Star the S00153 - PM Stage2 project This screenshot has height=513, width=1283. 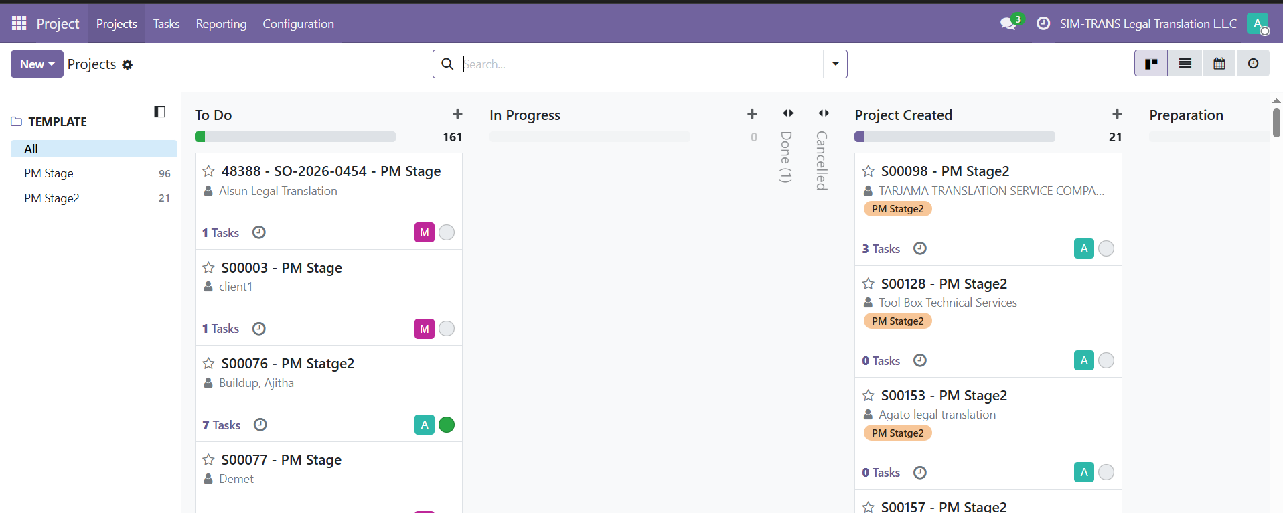[869, 396]
